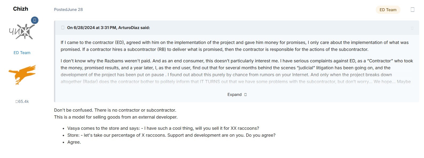Viewport: 424px width, 158px height.
Task: Click the reputation icon beside 65.4k
Action: click(17, 102)
